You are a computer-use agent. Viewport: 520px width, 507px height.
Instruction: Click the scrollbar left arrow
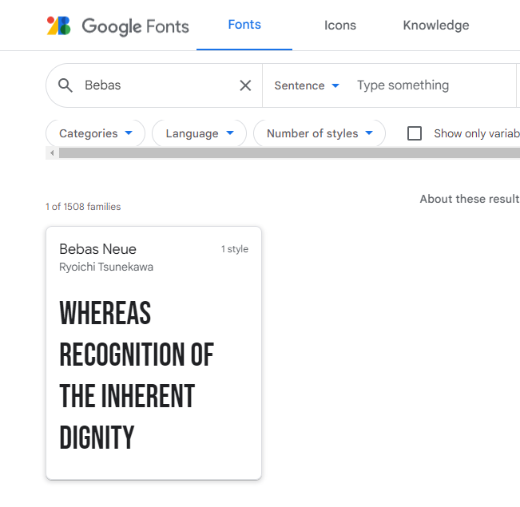tap(52, 153)
